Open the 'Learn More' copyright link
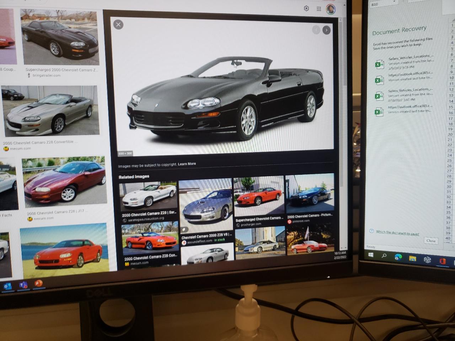The width and height of the screenshot is (455, 341). coord(187,164)
